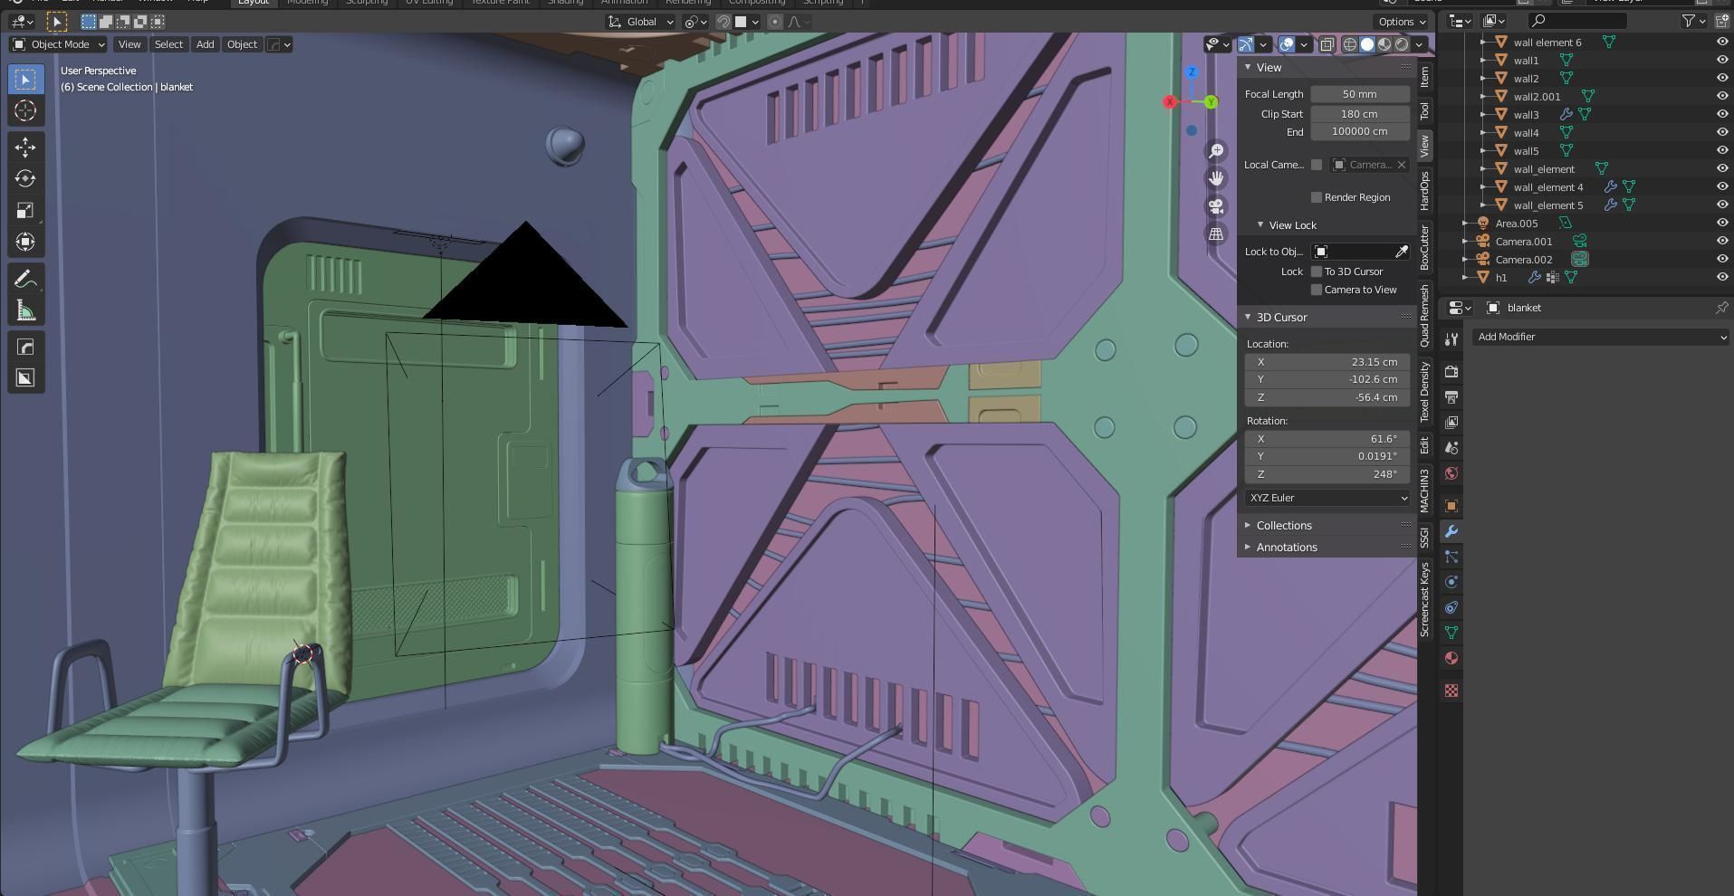The width and height of the screenshot is (1734, 896).
Task: Expand the Annotations panel
Action: click(1287, 548)
